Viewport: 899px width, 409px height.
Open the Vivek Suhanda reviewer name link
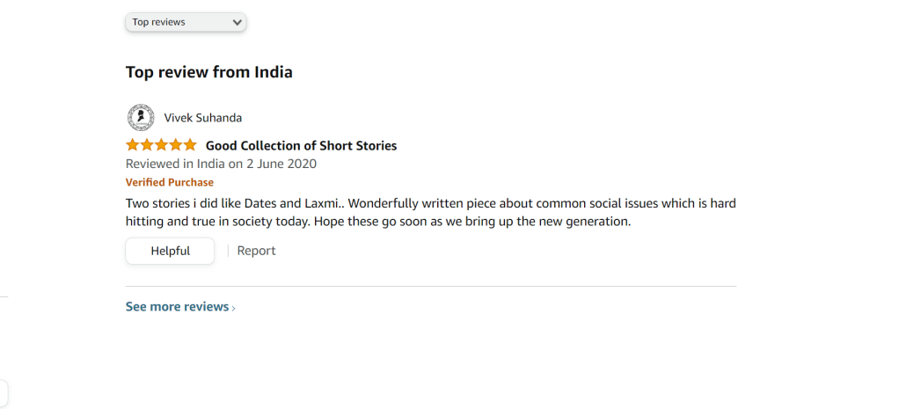203,118
